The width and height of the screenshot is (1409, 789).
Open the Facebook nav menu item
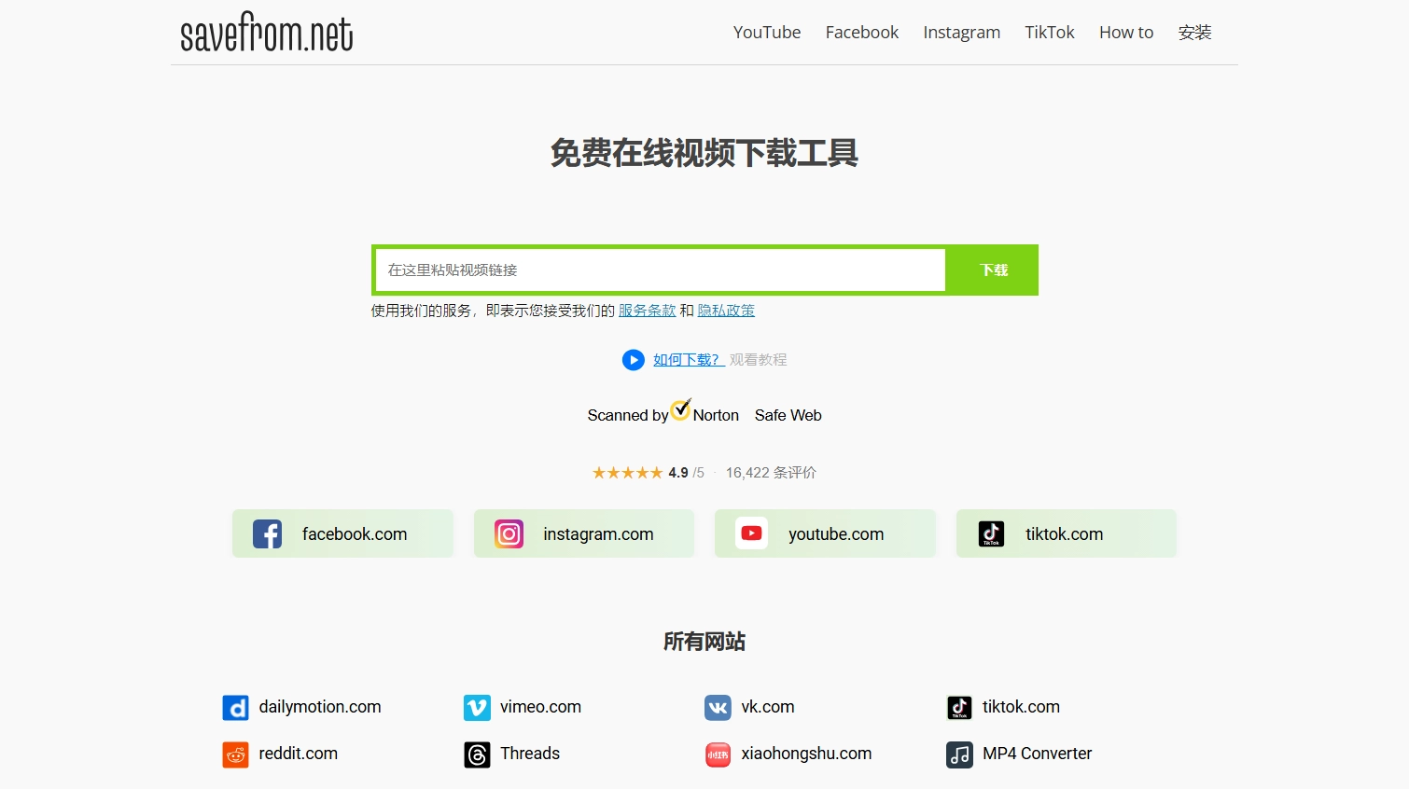[862, 33]
